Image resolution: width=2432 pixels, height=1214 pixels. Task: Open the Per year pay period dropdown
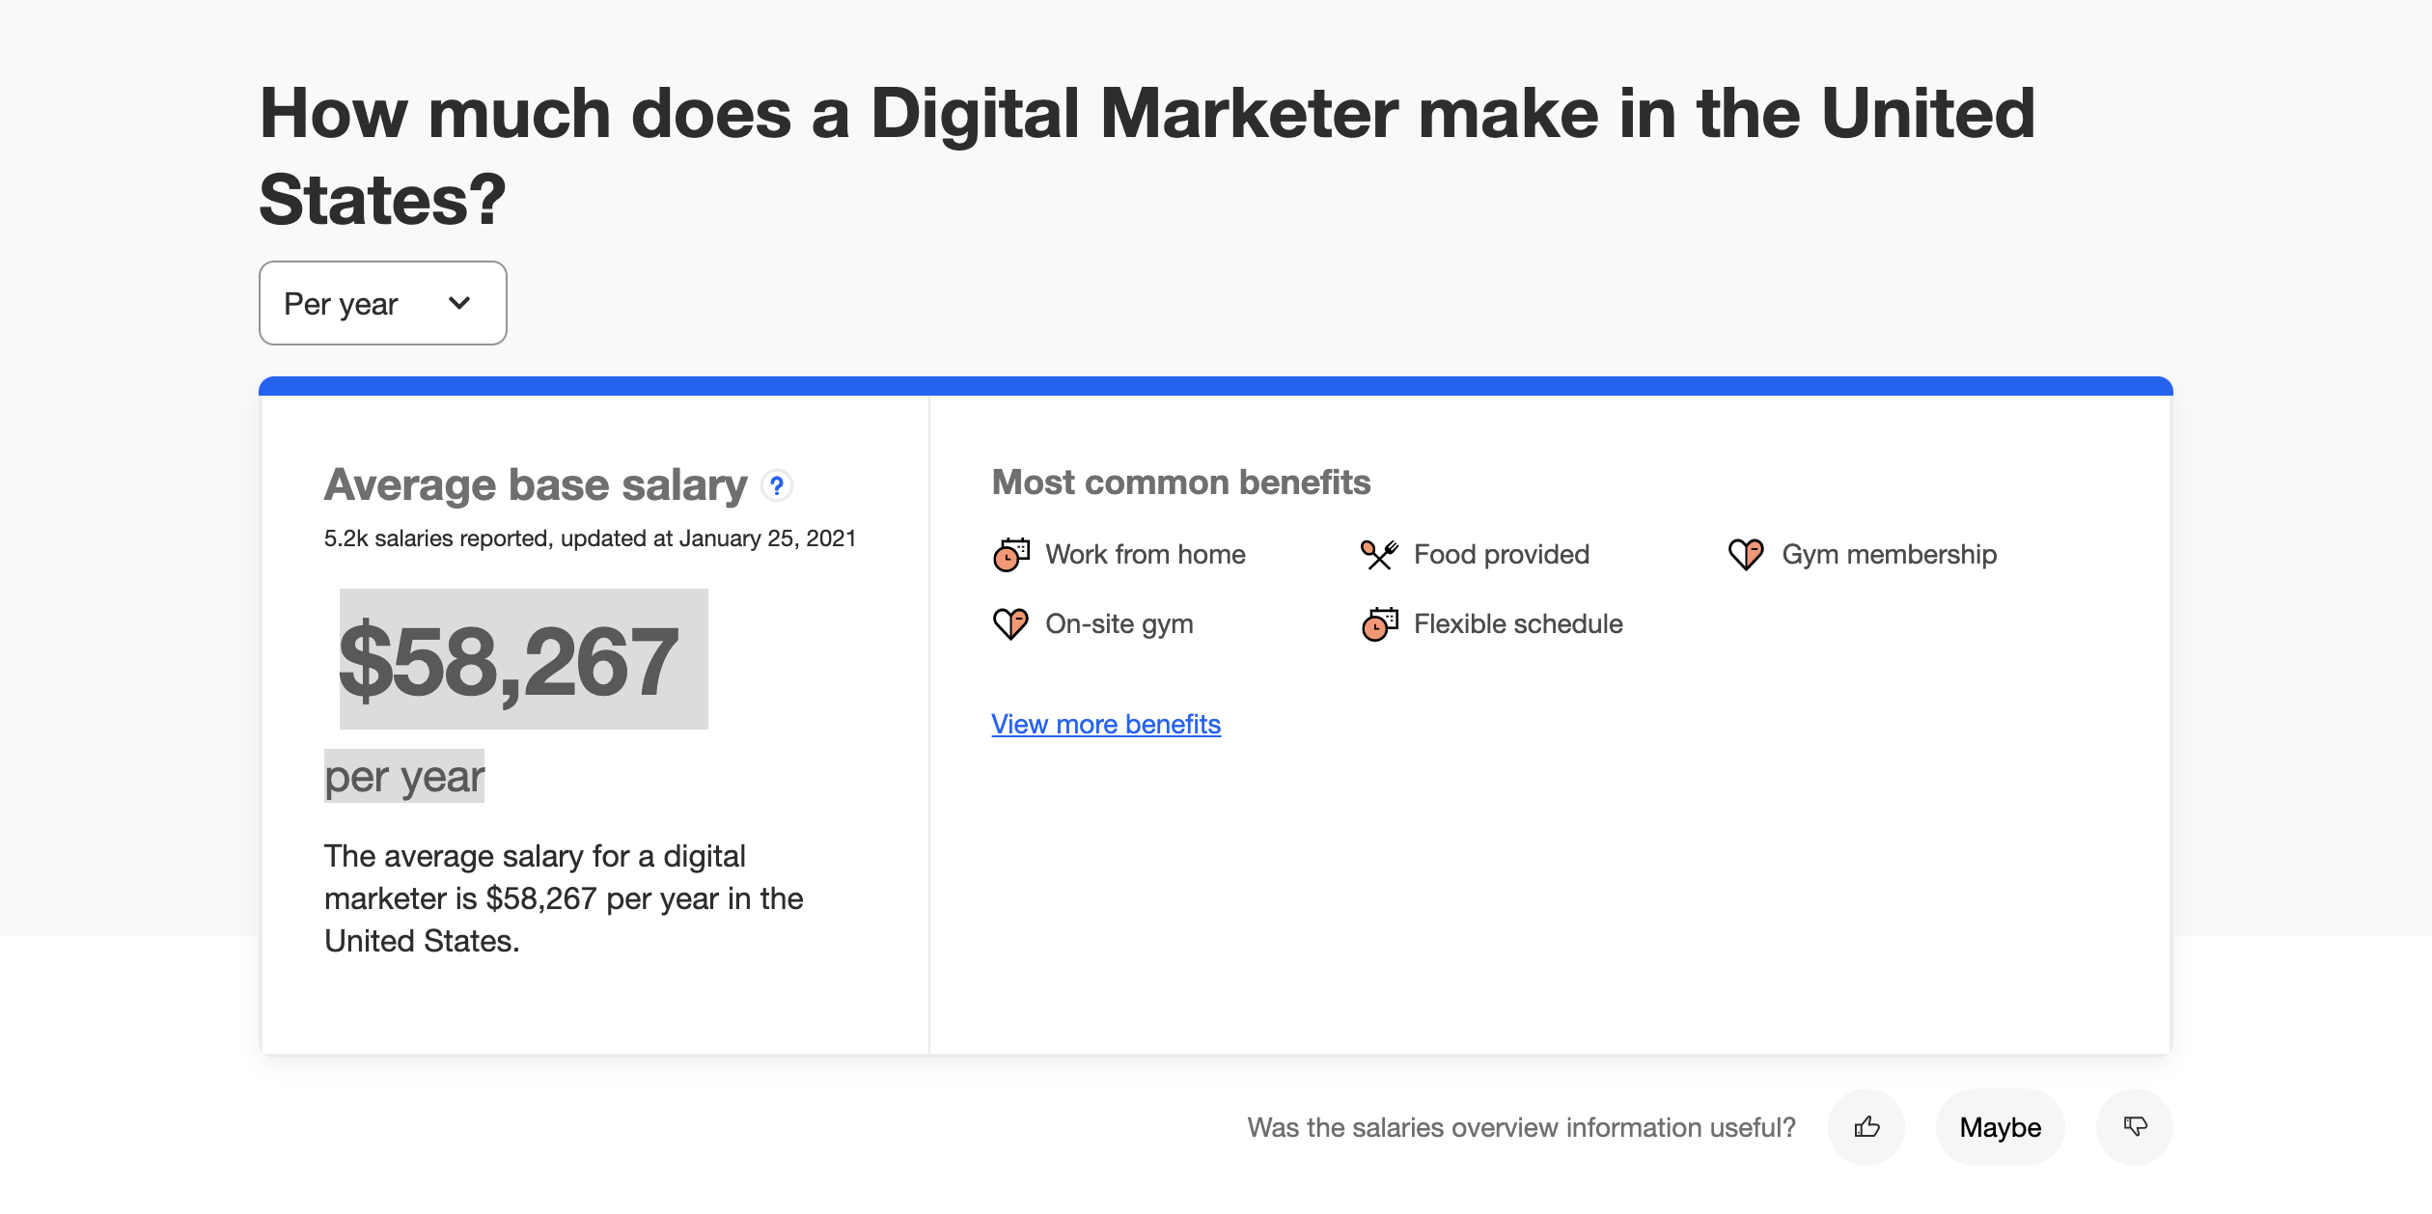tap(382, 303)
